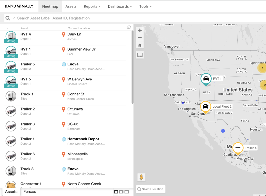This screenshot has width=266, height=196.
Task: Click the Minneapolis location pin
Action: click(x=63, y=154)
